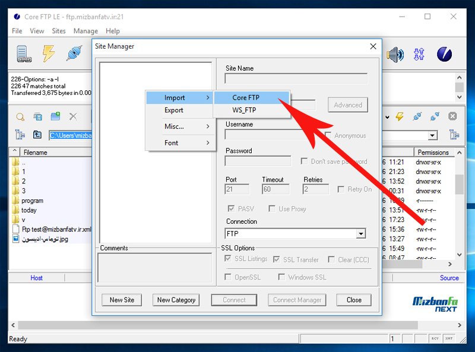Click the tomas edison jpg file icon
The width and height of the screenshot is (475, 352).
coord(16,239)
